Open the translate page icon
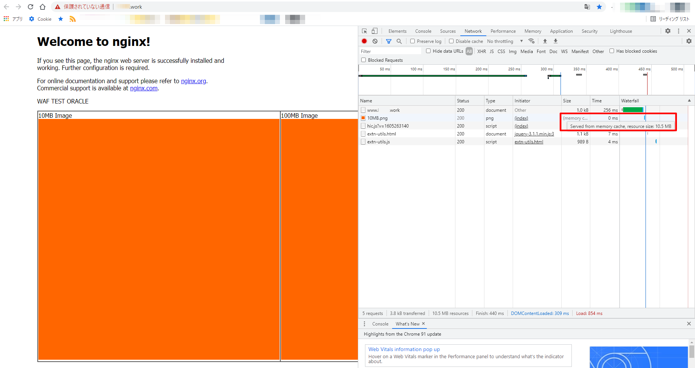695x368 pixels. [x=587, y=7]
